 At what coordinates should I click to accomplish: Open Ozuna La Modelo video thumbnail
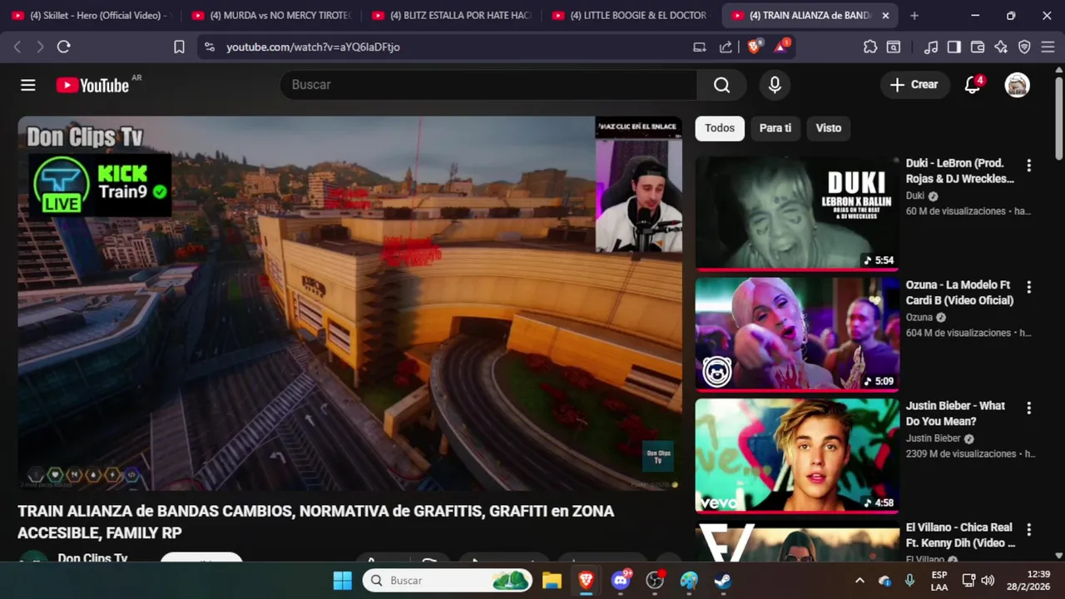pos(797,334)
